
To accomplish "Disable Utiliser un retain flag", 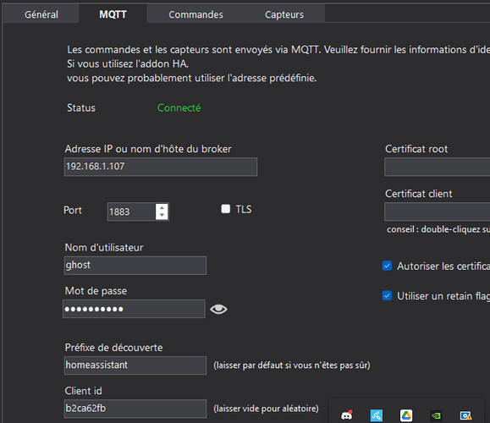I will point(387,295).
